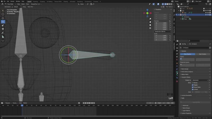Open the Output properties tab
The width and height of the screenshot is (212, 119).
pyautogui.click(x=177, y=51)
